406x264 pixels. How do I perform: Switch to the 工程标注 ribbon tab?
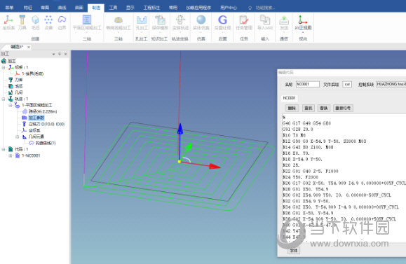pos(151,8)
